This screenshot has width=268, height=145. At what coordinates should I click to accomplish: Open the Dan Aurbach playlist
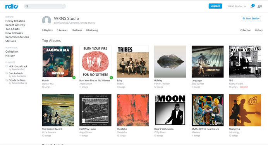(x=16, y=73)
